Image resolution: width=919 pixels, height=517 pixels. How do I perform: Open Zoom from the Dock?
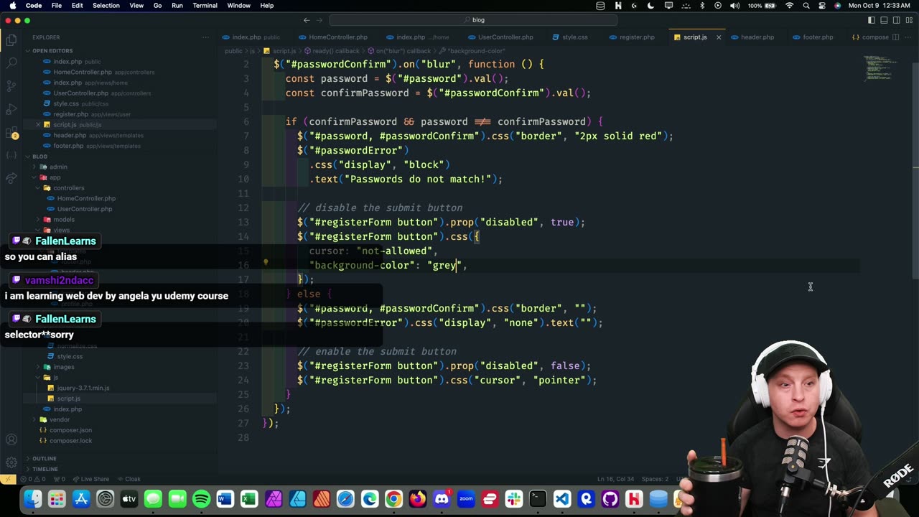(x=466, y=498)
